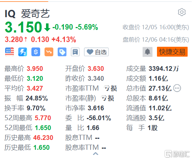
Task: Click the 52周最低 value 1.650
Action: point(43,128)
